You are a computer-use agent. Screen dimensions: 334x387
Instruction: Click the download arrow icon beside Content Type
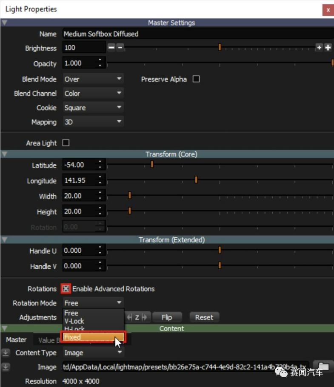click(5, 353)
